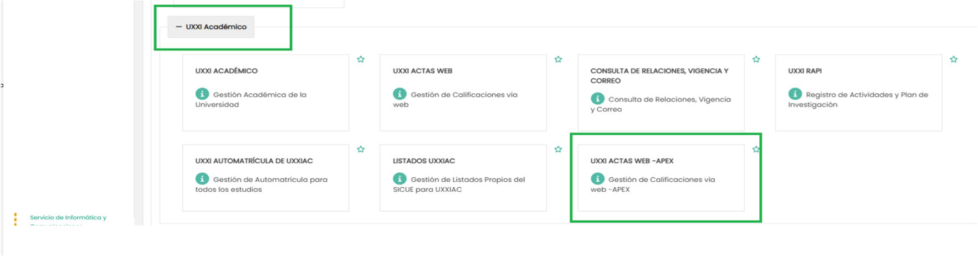Click the text 'Gestión Académica de la Universidad'

pyautogui.click(x=250, y=99)
